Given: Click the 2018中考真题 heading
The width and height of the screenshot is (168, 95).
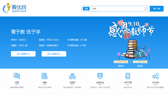Looking at the screenshot, I should (x=140, y=62).
